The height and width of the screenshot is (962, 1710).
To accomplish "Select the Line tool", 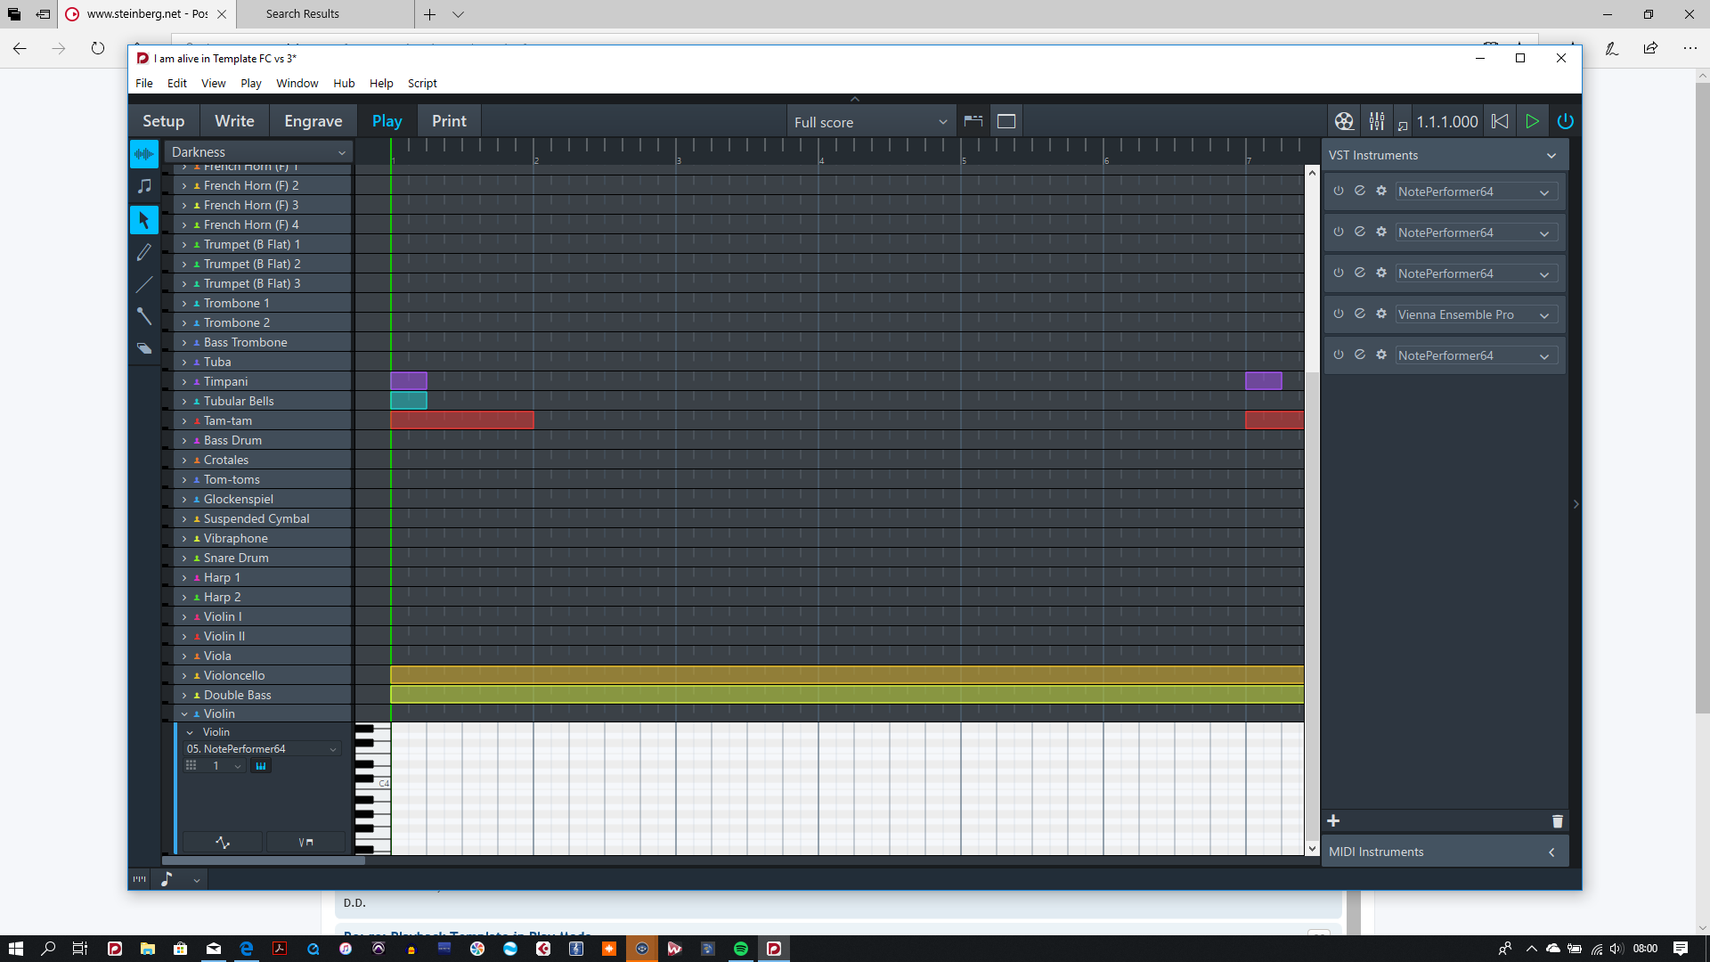I will coord(143,285).
